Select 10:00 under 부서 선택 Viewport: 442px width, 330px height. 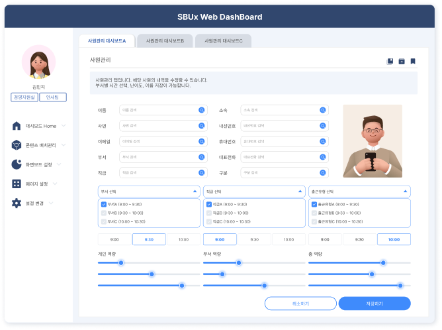click(183, 239)
